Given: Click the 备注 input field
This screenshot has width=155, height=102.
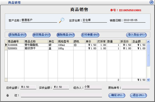Looking at the screenshot, I should tap(61, 95).
